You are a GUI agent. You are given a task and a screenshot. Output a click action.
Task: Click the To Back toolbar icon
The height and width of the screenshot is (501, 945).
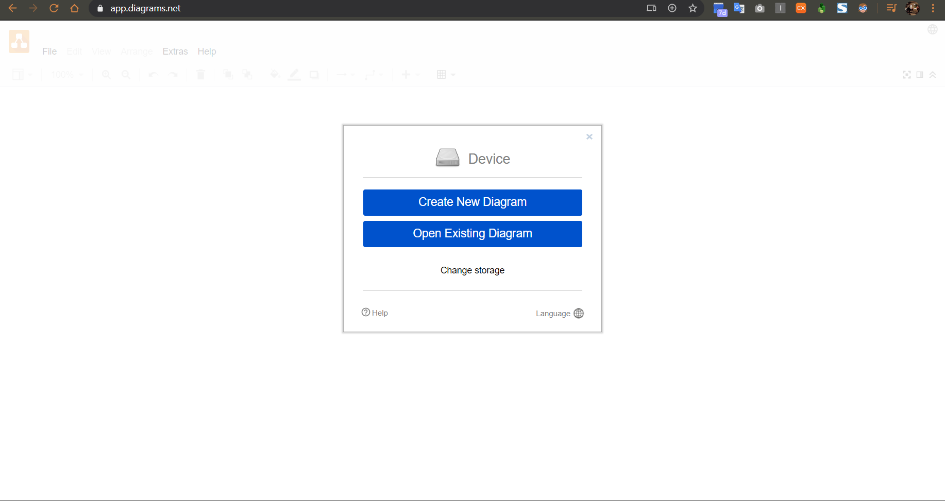point(247,75)
